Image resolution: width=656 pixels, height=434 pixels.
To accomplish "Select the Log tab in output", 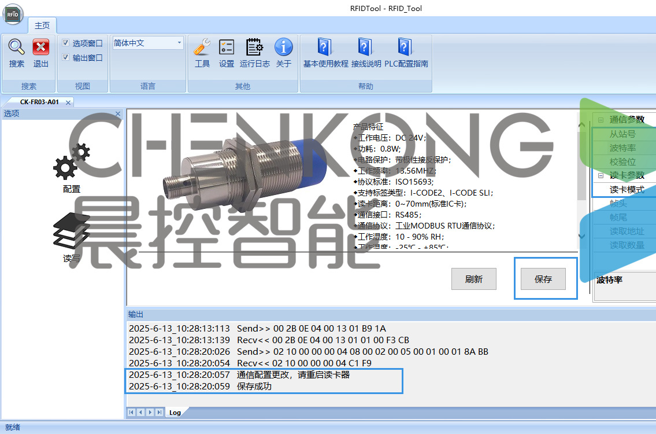I will (x=175, y=413).
